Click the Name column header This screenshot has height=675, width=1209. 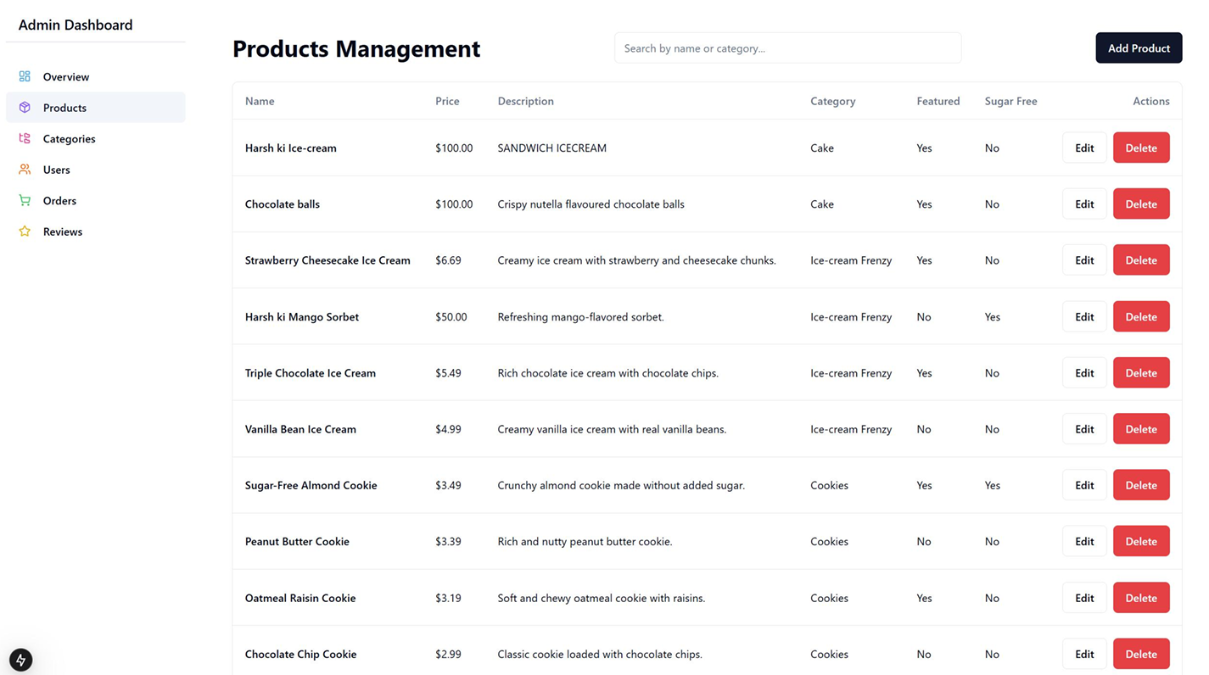(260, 101)
